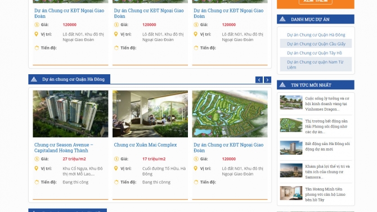Image resolution: width=377 pixels, height=212 pixels.
Task: Open the golf course masterplan project image
Action: pos(230,114)
